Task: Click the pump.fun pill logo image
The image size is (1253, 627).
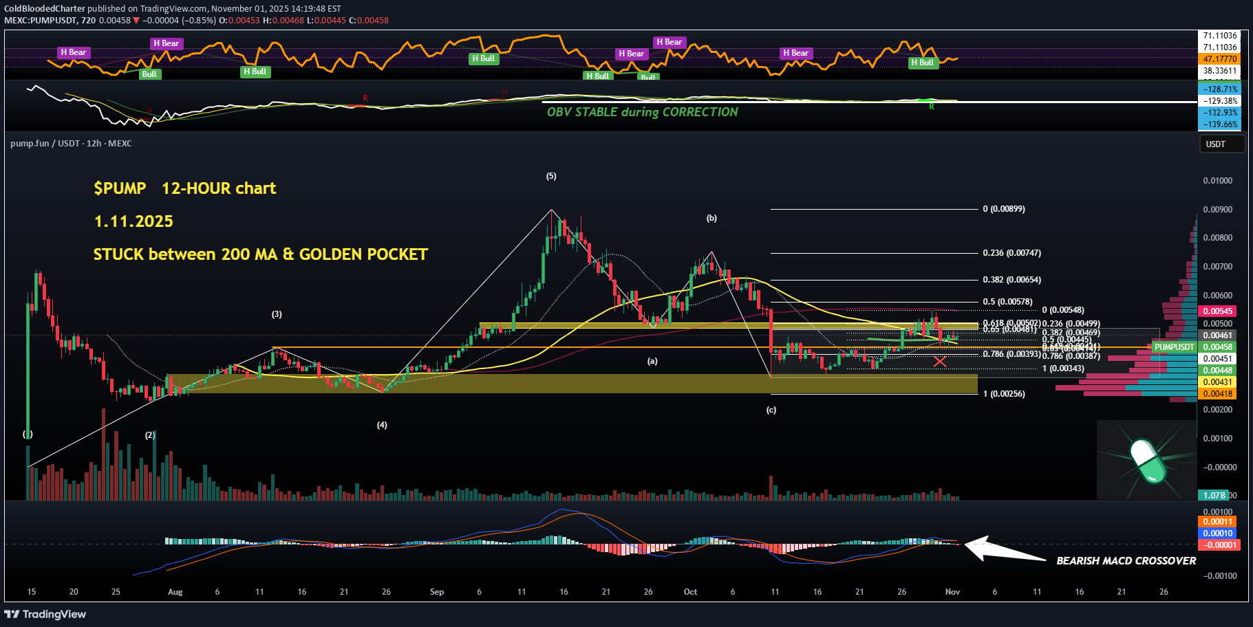Action: (1146, 460)
